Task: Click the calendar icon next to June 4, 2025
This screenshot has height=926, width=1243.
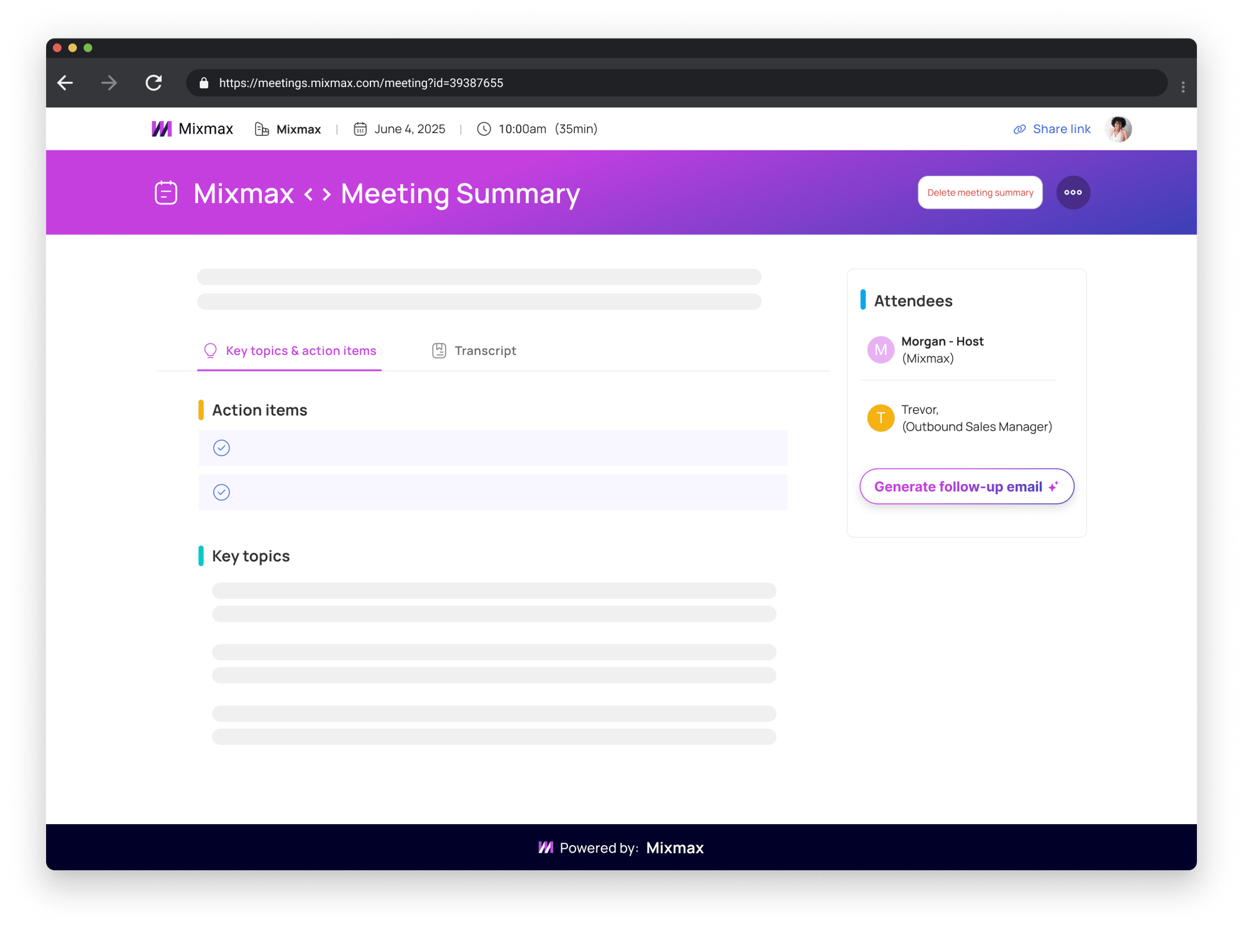Action: (360, 129)
